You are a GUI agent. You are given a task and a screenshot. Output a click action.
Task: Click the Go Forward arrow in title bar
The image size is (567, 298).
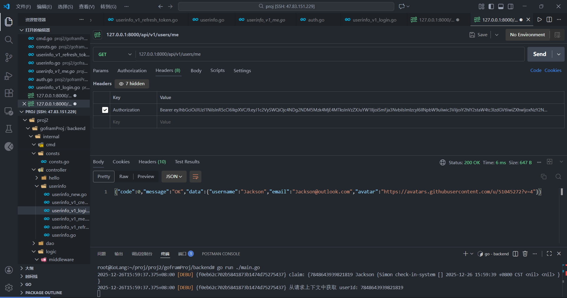(x=170, y=6)
